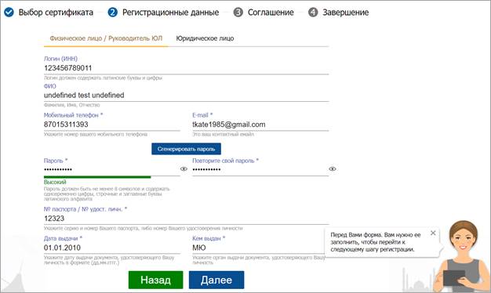
Task: Click the assistant message text
Action: click(x=376, y=242)
